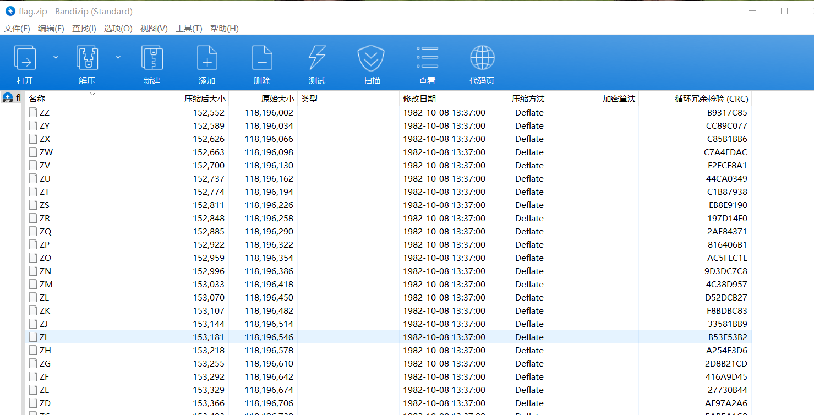
Task: Click the sort chevron above Name column
Action: coord(92,94)
